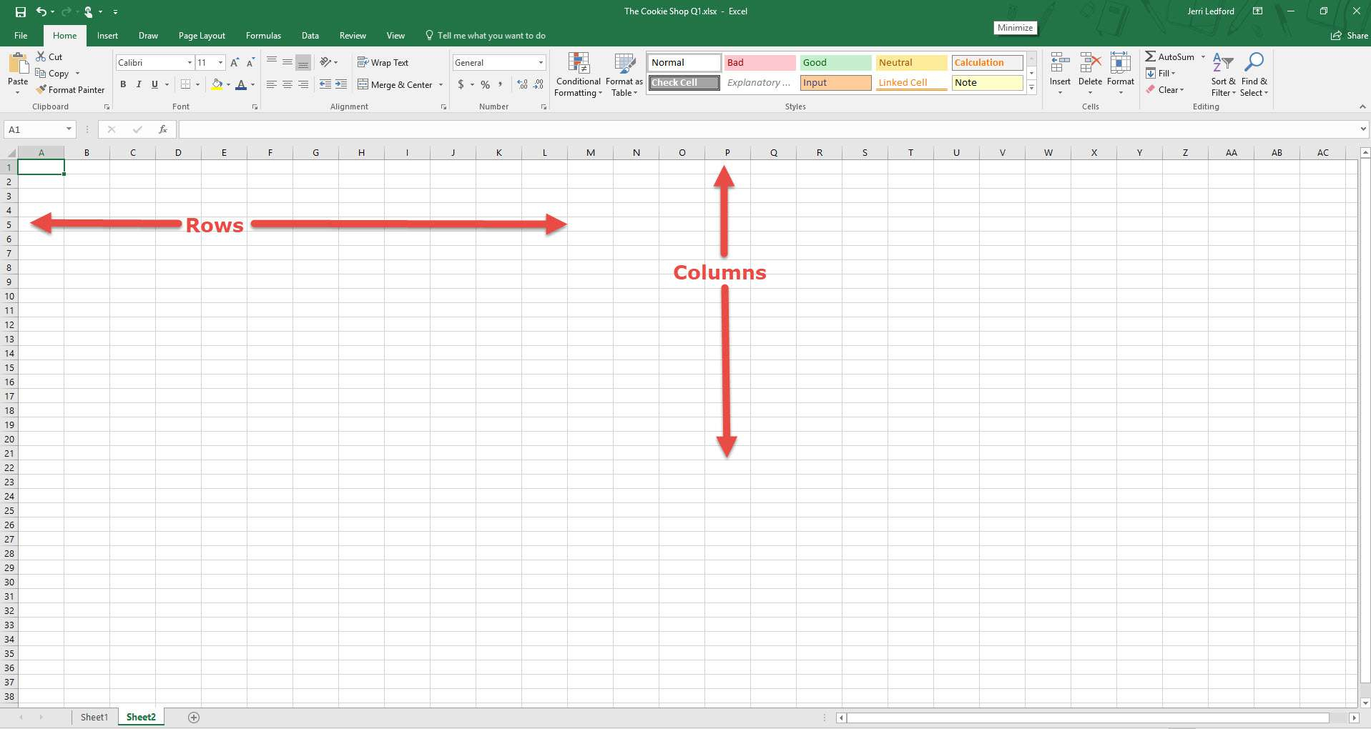
Task: Select the Bold formatting icon
Action: [123, 84]
